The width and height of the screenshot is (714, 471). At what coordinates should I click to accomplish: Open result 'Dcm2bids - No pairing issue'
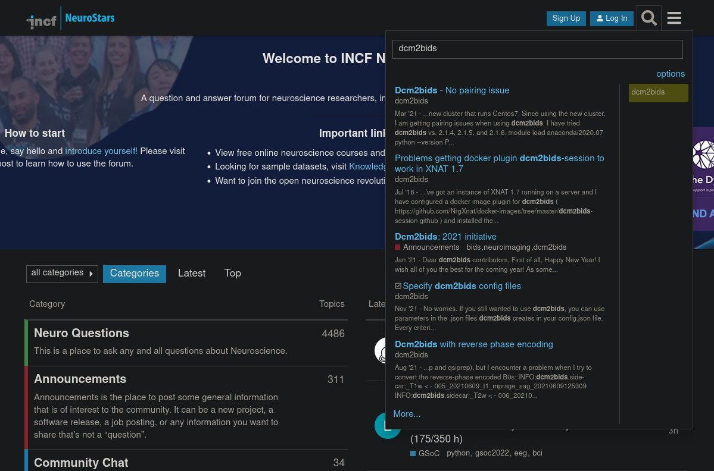coord(452,90)
